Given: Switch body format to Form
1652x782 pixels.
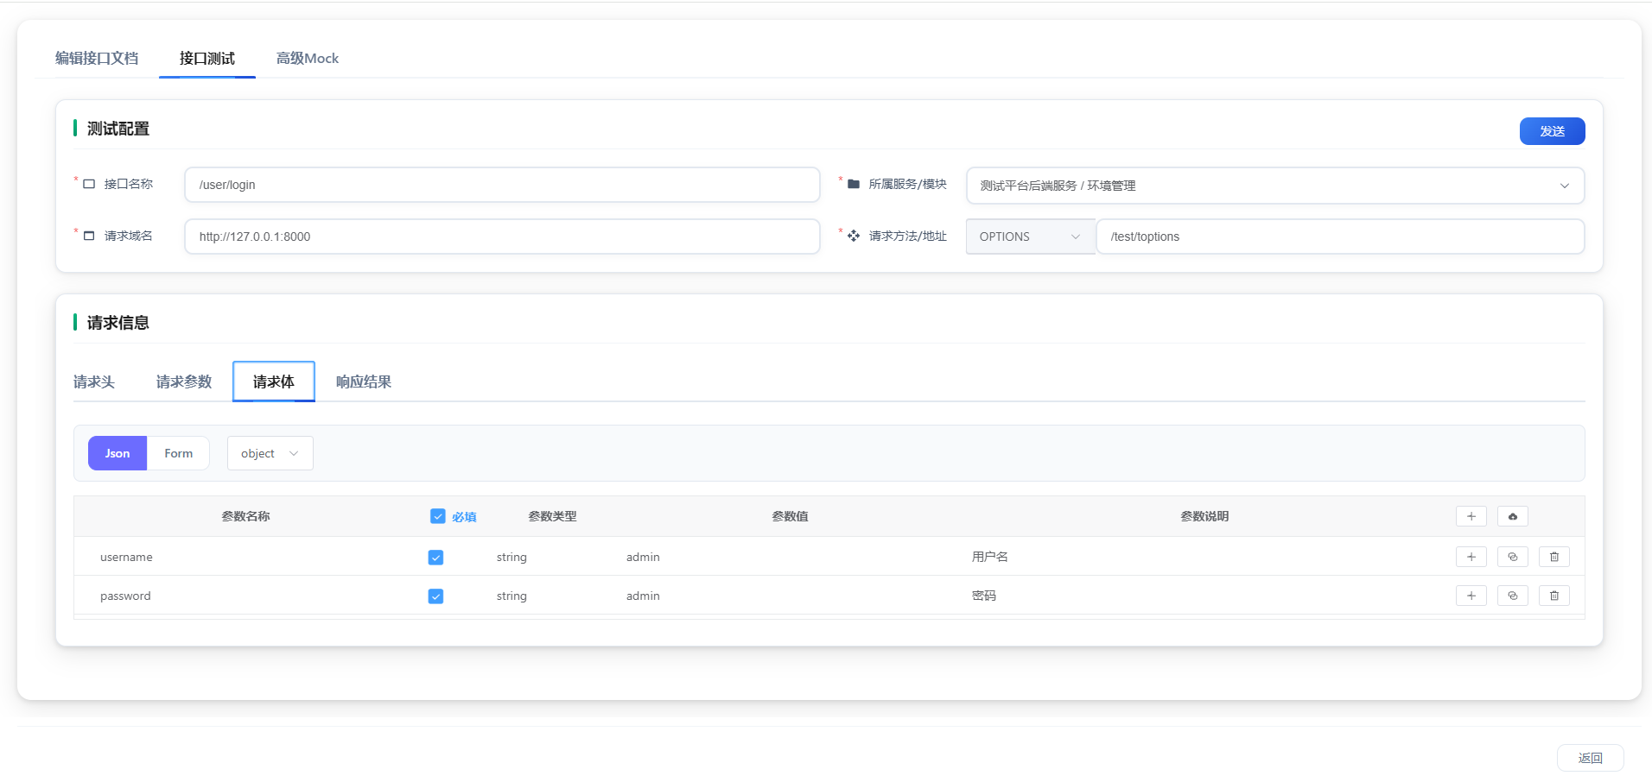Looking at the screenshot, I should pyautogui.click(x=177, y=452).
